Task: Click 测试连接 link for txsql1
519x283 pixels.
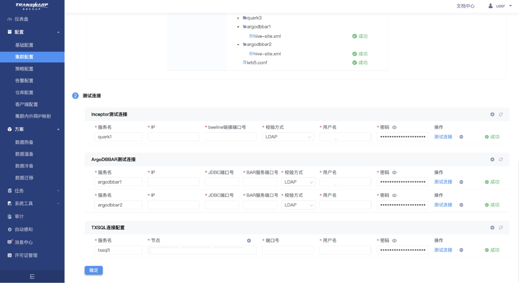Action: pos(443,250)
